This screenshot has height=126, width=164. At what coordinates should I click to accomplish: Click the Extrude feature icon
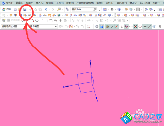(x=11, y=15)
